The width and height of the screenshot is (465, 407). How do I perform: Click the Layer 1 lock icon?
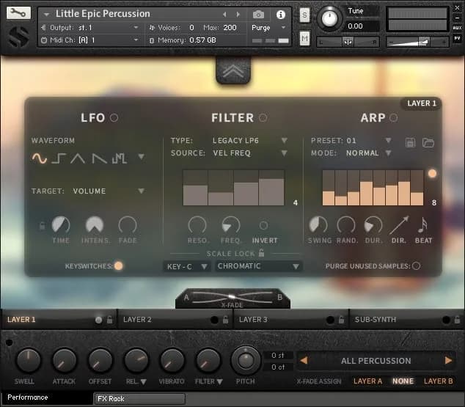click(x=109, y=320)
